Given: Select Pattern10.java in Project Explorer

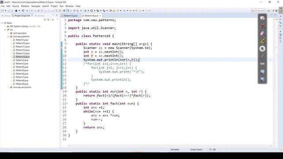Looking at the screenshot, I should 23,43.
